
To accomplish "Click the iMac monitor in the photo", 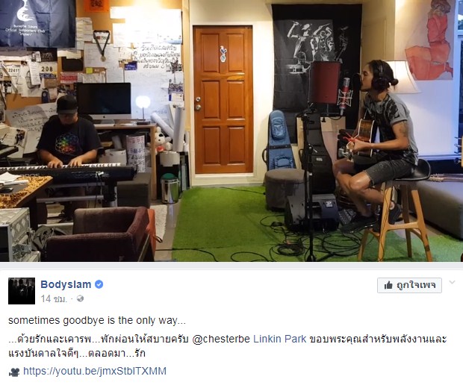I will [x=104, y=103].
